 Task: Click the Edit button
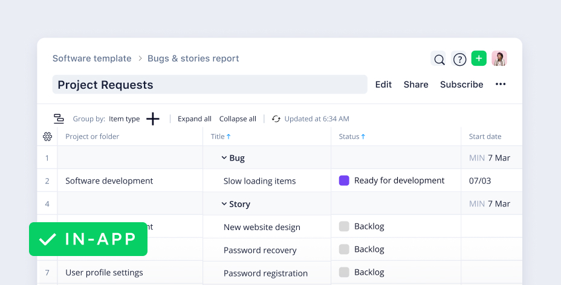(x=383, y=85)
